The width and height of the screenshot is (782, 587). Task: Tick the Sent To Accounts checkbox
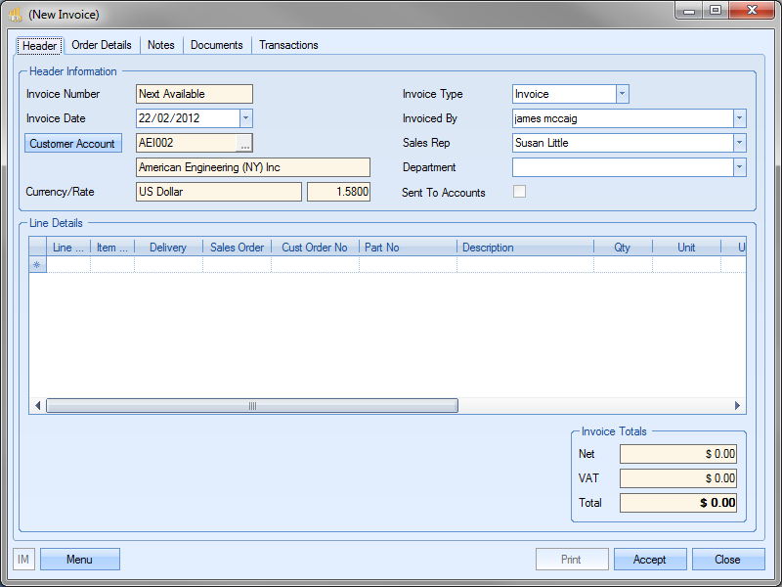pyautogui.click(x=519, y=192)
